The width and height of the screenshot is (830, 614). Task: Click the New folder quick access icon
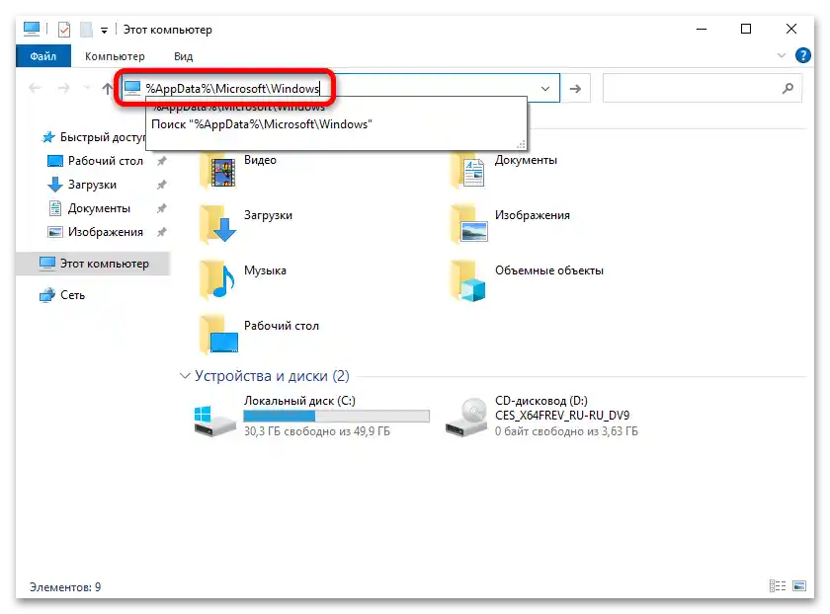click(x=86, y=30)
